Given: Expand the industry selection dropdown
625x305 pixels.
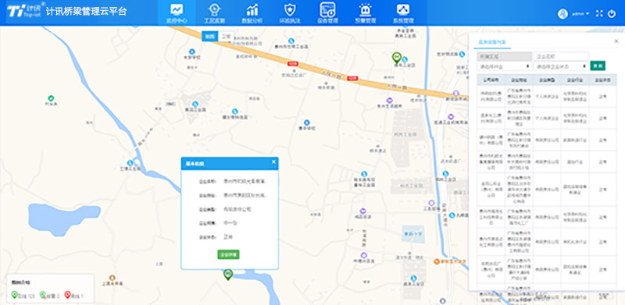Looking at the screenshot, I should point(505,66).
